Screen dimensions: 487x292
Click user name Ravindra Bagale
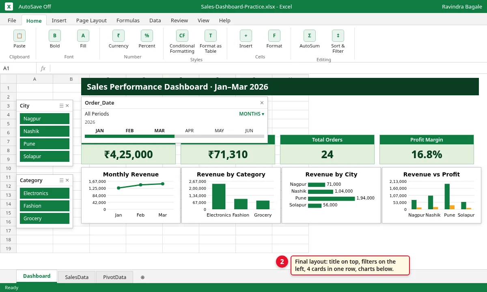[x=462, y=6]
